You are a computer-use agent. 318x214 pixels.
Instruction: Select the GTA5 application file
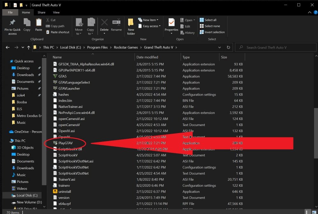62,76
